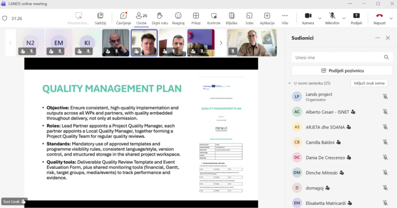This screenshot has width=397, height=208.
Task: Click muted mic icon for Camilla Baldini
Action: click(385, 142)
